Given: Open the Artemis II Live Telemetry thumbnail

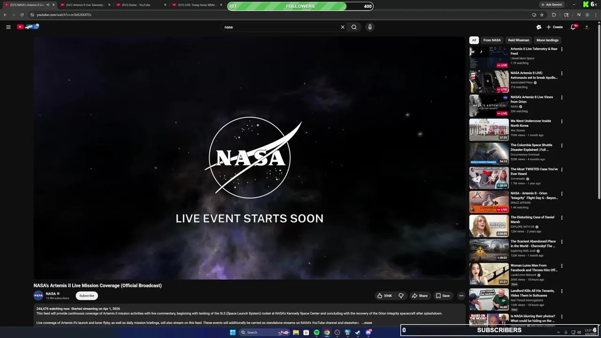Looking at the screenshot, I should coord(489,57).
